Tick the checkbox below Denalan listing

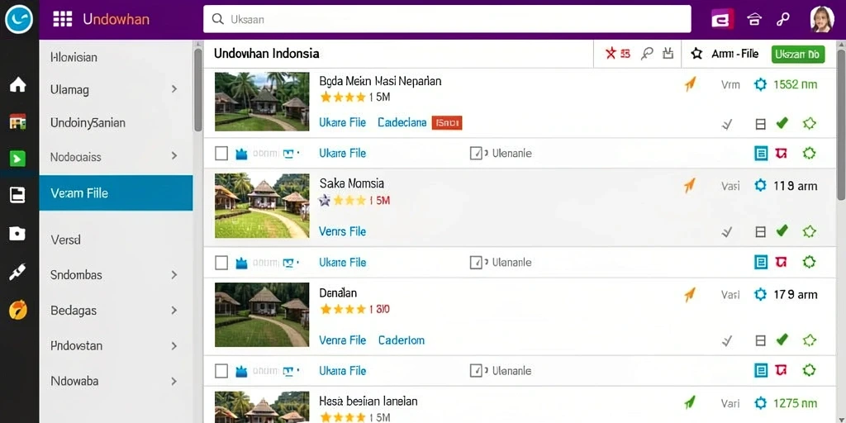[x=221, y=371]
